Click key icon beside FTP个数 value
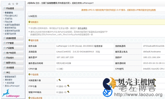 pyautogui.click(x=68, y=86)
